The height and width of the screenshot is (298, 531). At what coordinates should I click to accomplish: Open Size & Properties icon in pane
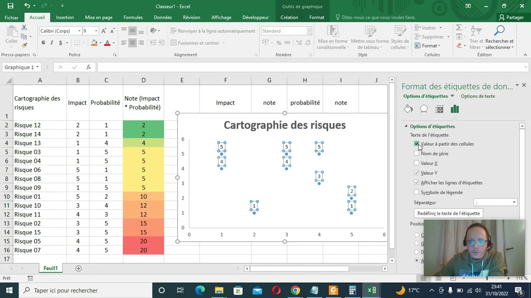coord(439,109)
